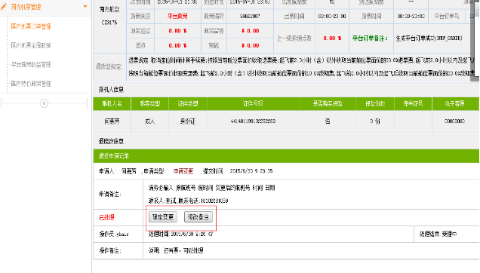Click the e-ticket value 0000000
The image size is (480, 273).
pyautogui.click(x=454, y=121)
